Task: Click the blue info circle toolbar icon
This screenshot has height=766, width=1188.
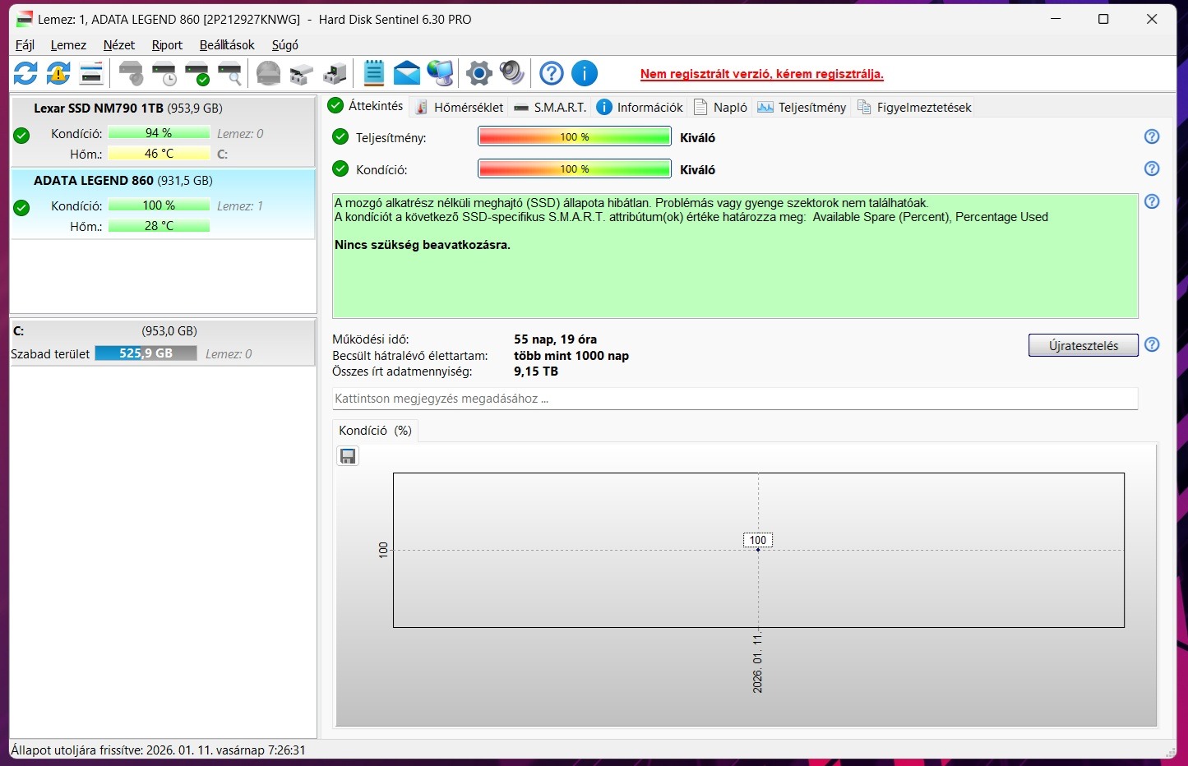Action: click(585, 73)
